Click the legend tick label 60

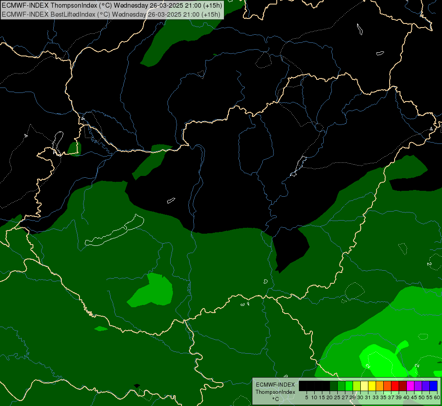pos(437,397)
